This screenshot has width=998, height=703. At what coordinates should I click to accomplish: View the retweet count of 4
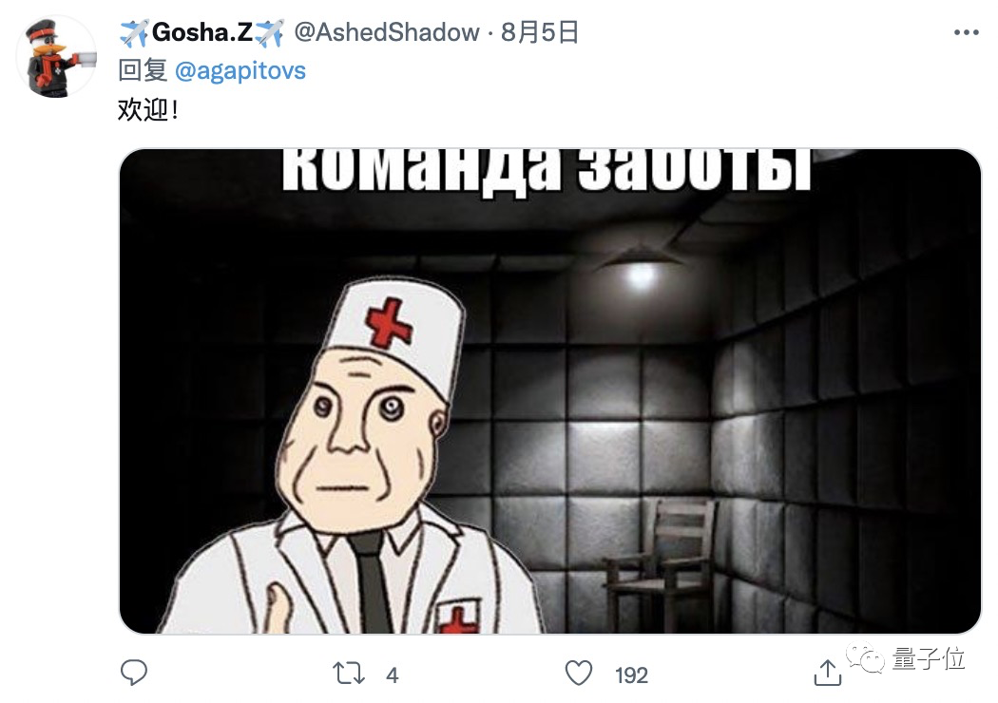392,675
